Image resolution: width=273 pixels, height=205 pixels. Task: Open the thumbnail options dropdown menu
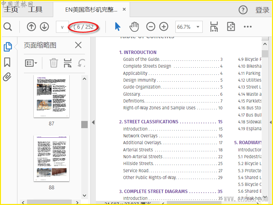pyautogui.click(x=31, y=63)
